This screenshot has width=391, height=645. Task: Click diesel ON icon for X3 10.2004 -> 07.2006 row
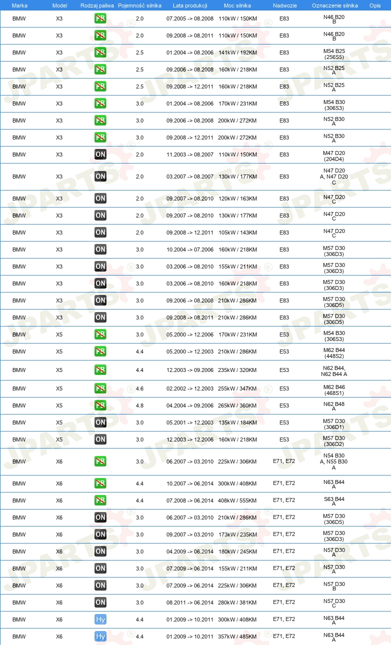coord(100,249)
